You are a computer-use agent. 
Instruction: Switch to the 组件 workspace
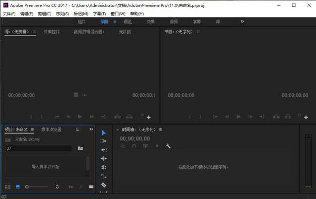click(x=82, y=22)
